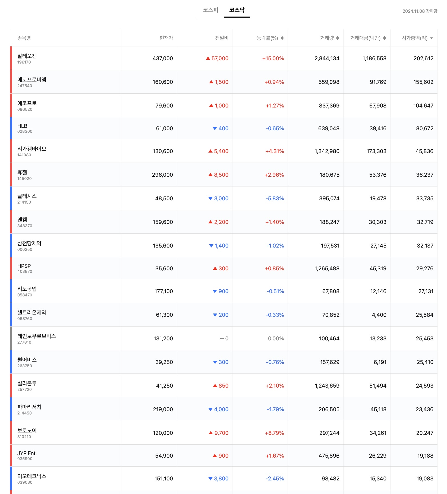Viewport: 447px width, 494px height.
Task: Click the down-arrow next to 1,400
Action: coord(211,246)
